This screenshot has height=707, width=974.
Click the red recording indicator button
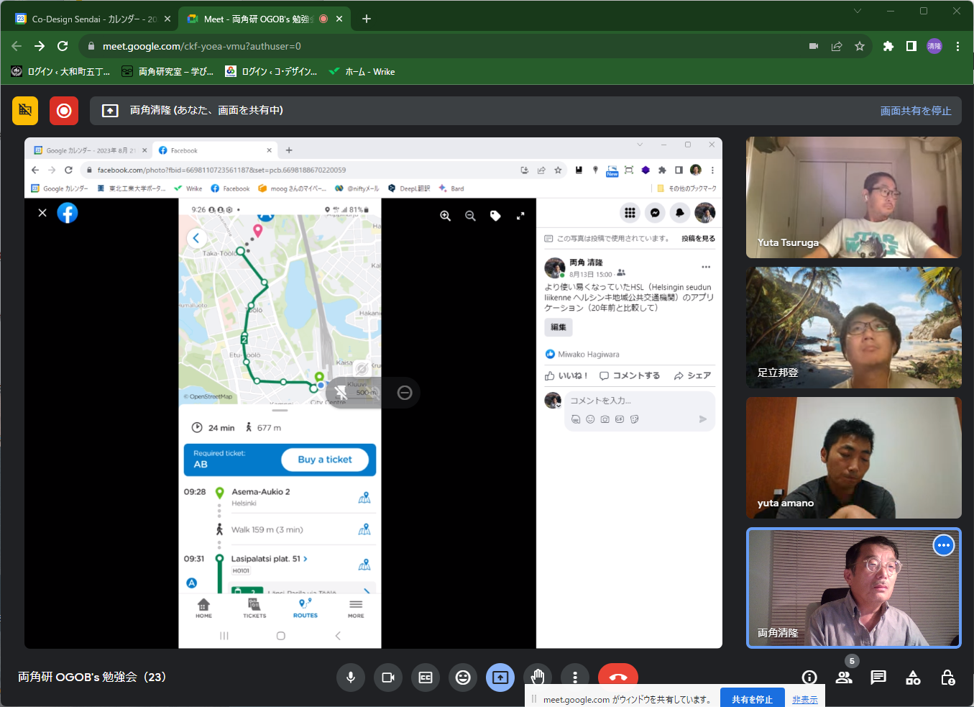pos(64,111)
